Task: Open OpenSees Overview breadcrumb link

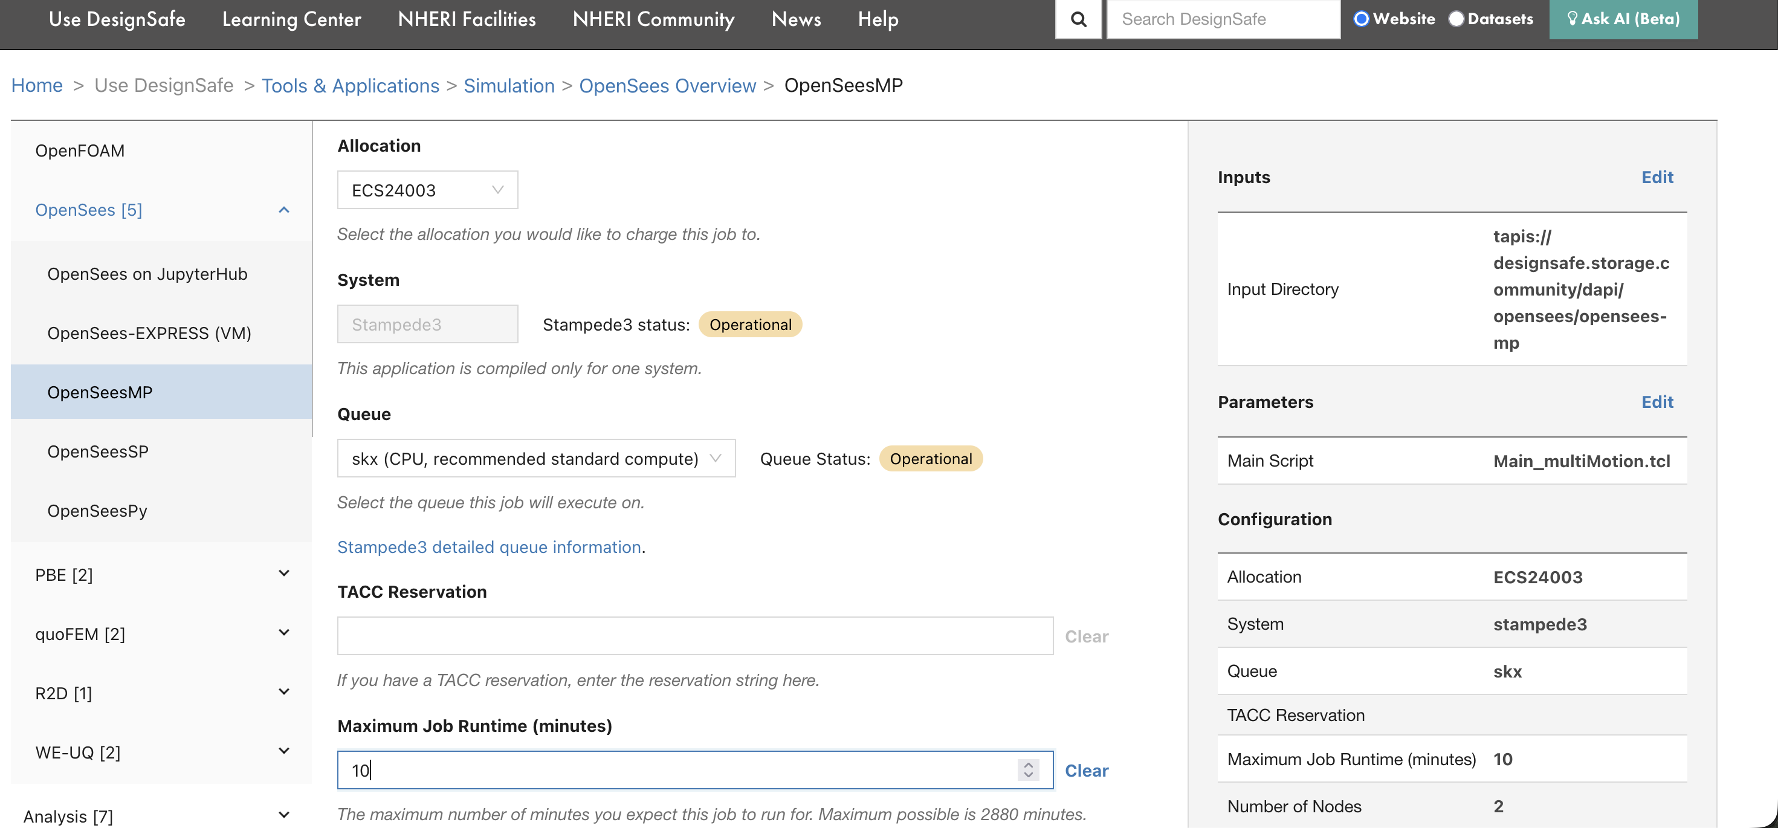Action: pyautogui.click(x=667, y=86)
